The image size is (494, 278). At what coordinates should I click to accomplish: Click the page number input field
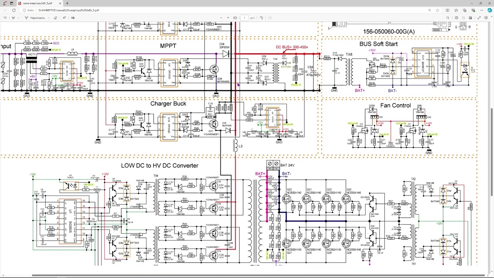[x=244, y=18]
